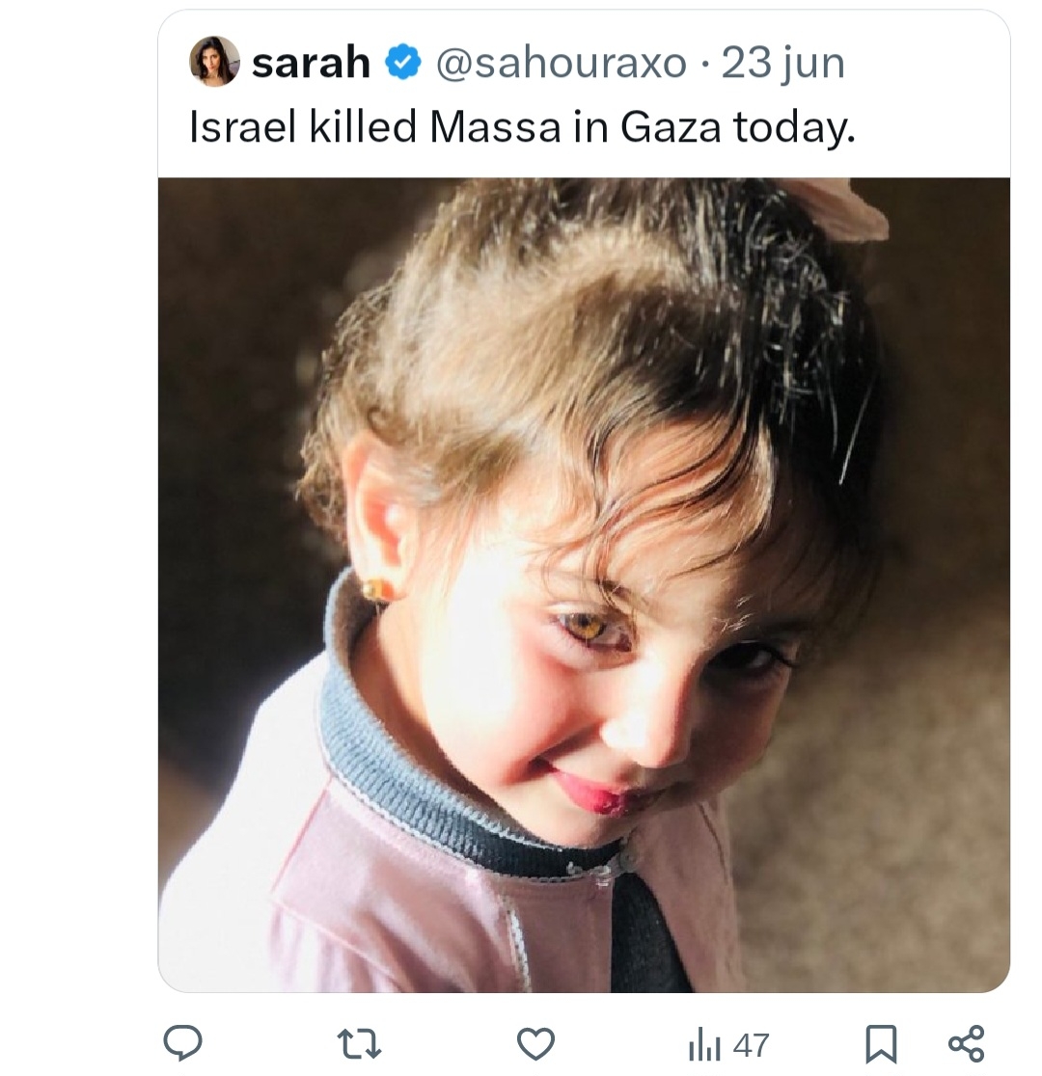Open sarah's profile picture avatar

coord(214,62)
